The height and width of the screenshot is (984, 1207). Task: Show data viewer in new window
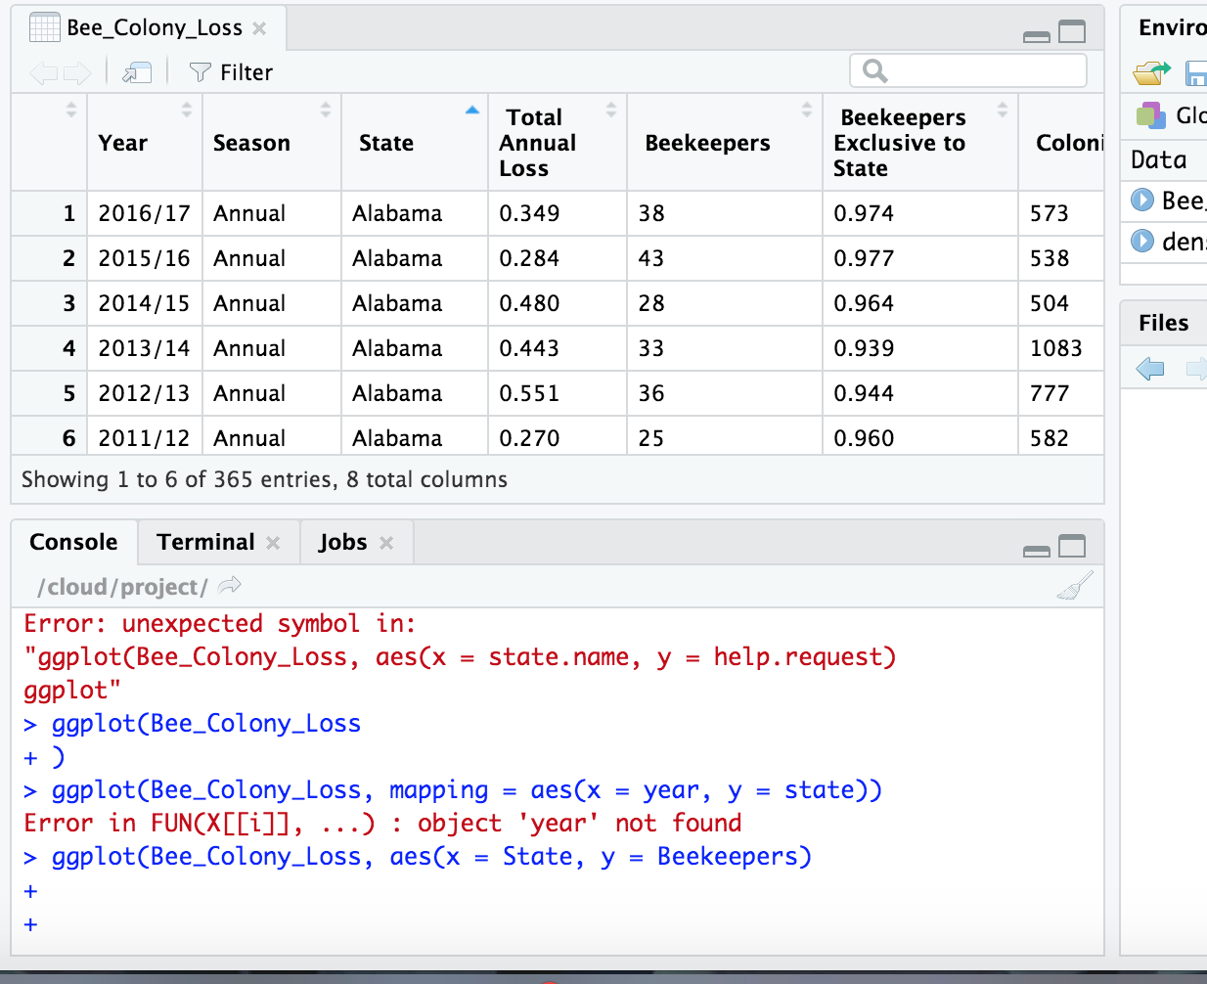(x=137, y=72)
